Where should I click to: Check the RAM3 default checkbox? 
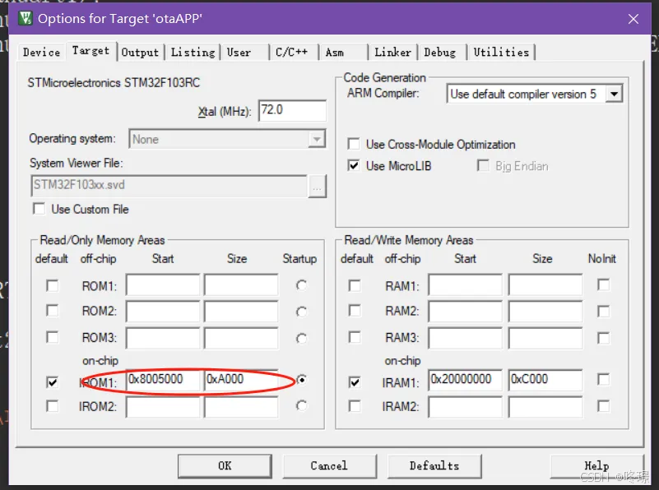355,337
